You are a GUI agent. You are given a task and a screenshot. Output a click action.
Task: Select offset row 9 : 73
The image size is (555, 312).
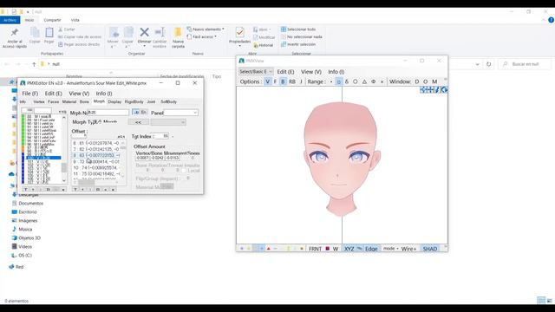[x=96, y=162]
